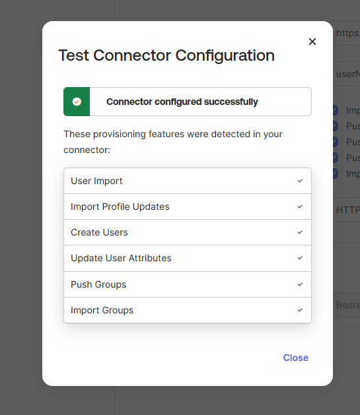360x415 pixels.
Task: Click the checkmark beside Import Groups
Action: [x=300, y=310]
